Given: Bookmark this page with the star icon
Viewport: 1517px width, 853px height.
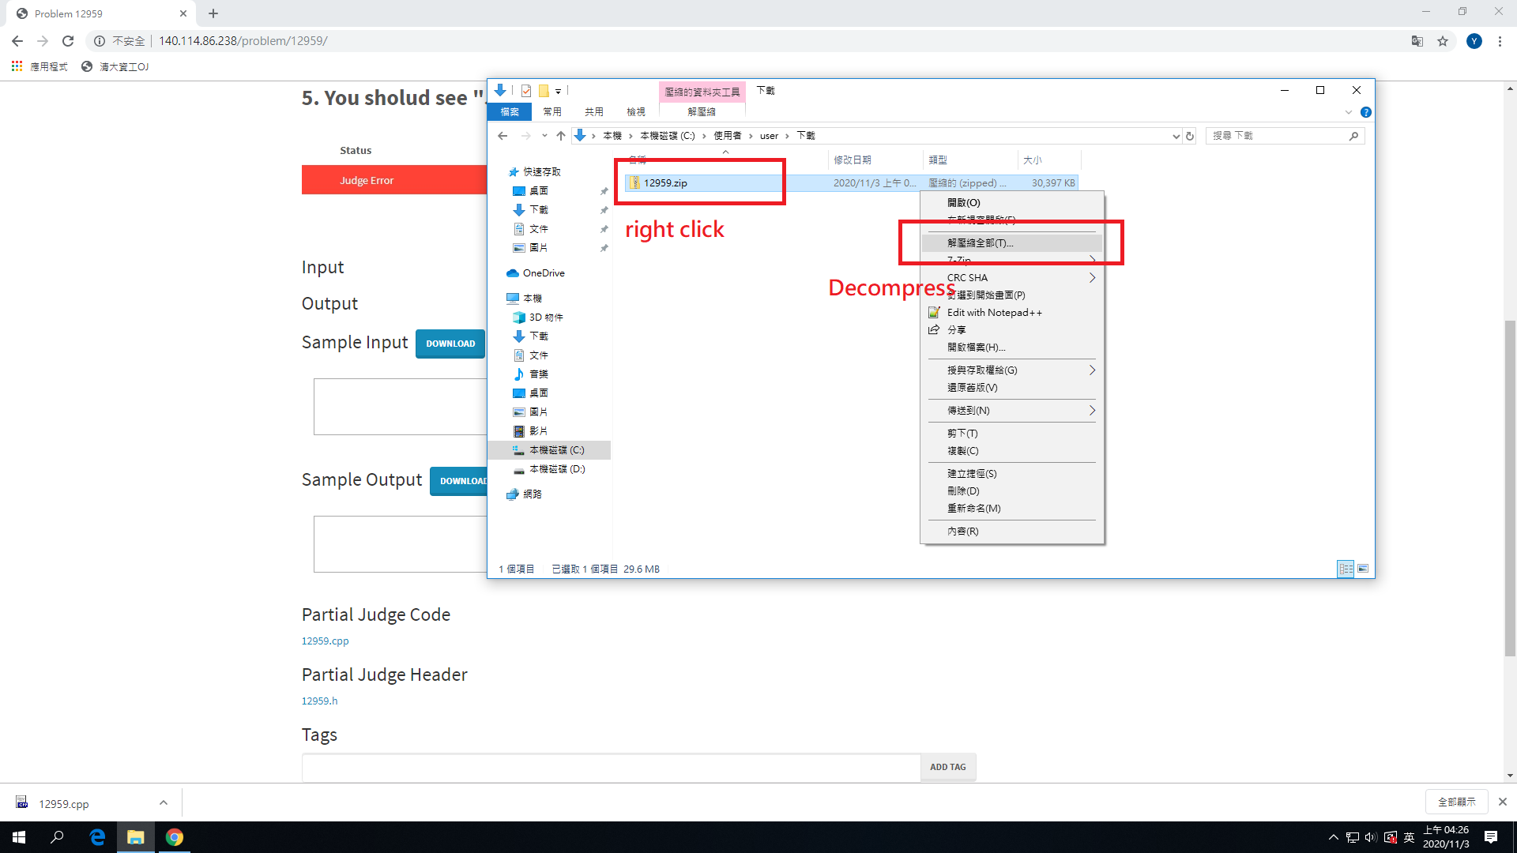Looking at the screenshot, I should click(1443, 41).
